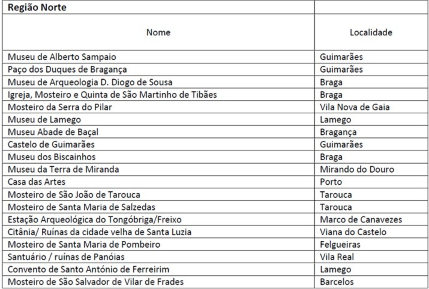This screenshot has width=429, height=289.
Task: Select the Mirando do Douro locality cell
Action: point(371,169)
